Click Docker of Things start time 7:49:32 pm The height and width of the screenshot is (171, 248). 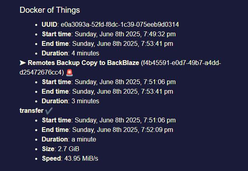109,34
